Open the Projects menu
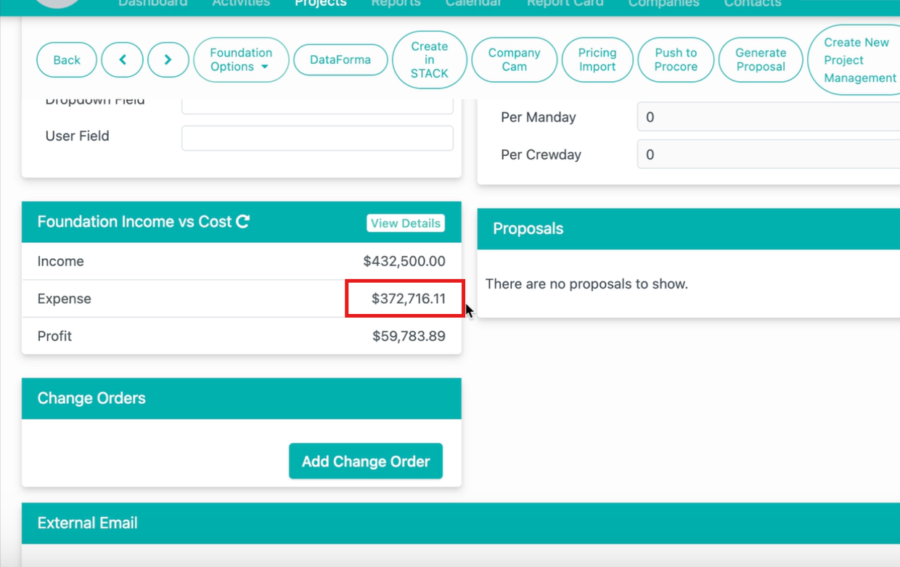 point(320,4)
